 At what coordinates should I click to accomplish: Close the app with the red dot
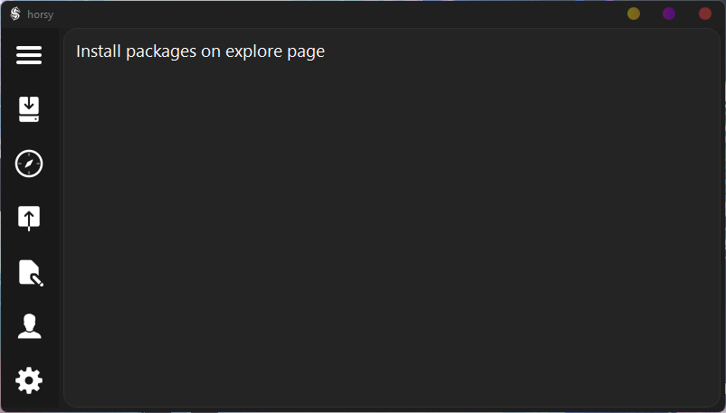[x=705, y=14]
